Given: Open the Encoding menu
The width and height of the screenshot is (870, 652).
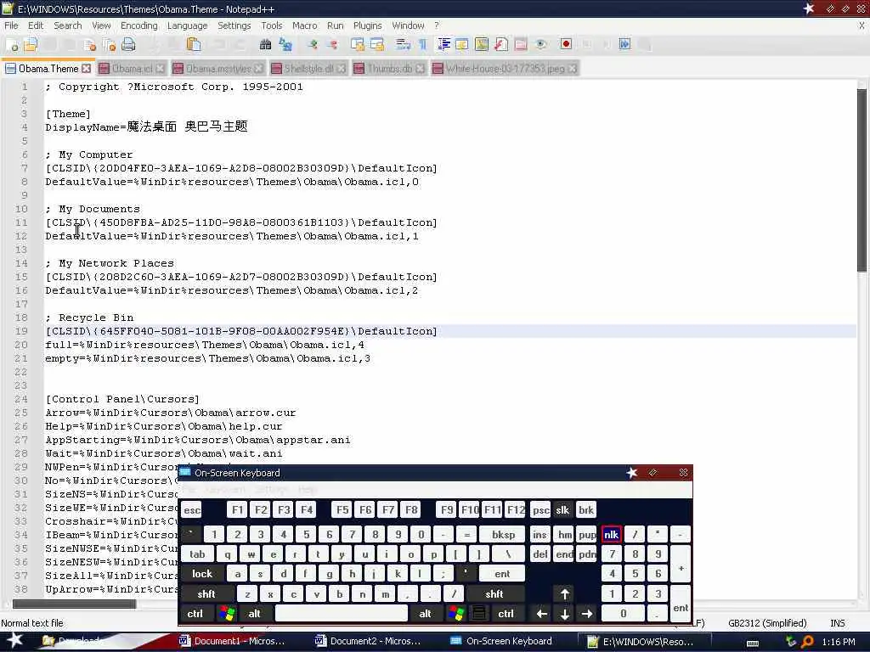Looking at the screenshot, I should 138,25.
